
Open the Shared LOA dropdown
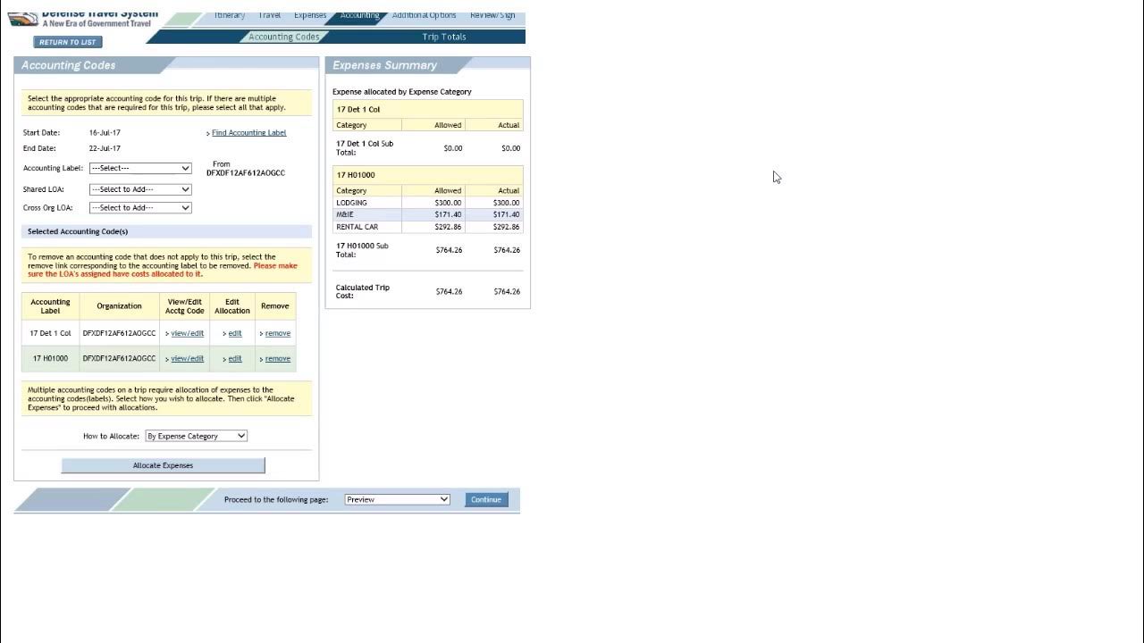pyautogui.click(x=140, y=189)
